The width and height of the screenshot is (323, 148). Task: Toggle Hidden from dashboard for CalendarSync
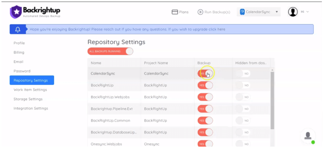(243, 73)
